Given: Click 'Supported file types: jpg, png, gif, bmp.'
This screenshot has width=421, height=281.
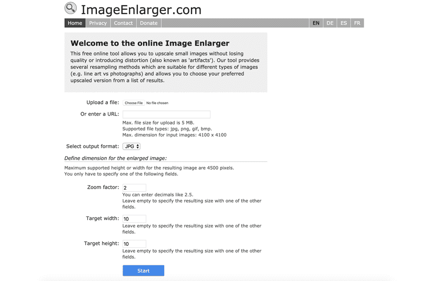Looking at the screenshot, I should [167, 129].
